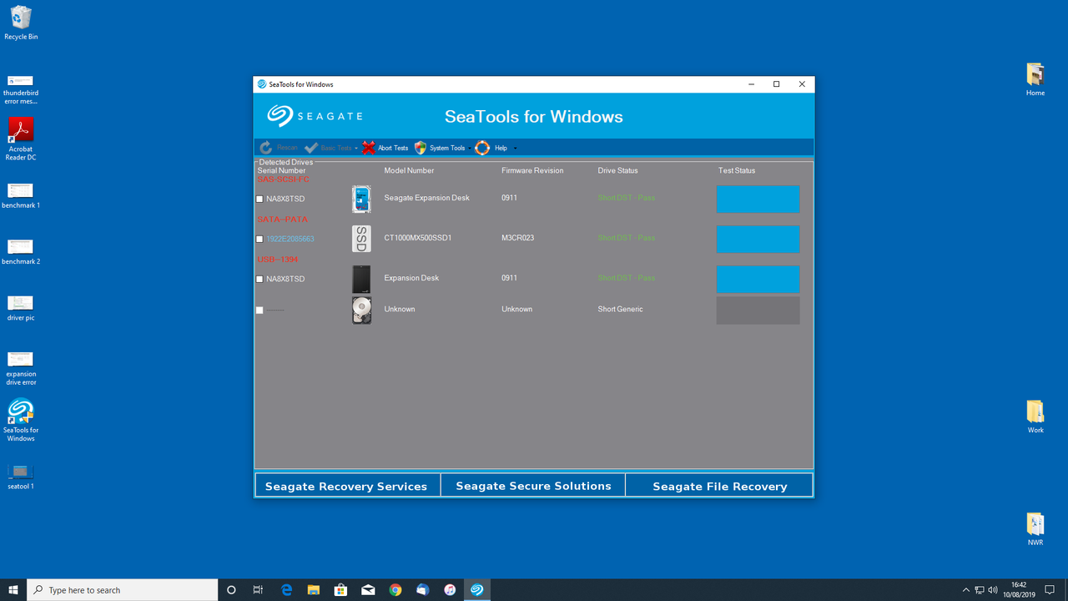Click the hard disk icon of Unknown drive
Screen dimensions: 1068x601
pos(361,311)
